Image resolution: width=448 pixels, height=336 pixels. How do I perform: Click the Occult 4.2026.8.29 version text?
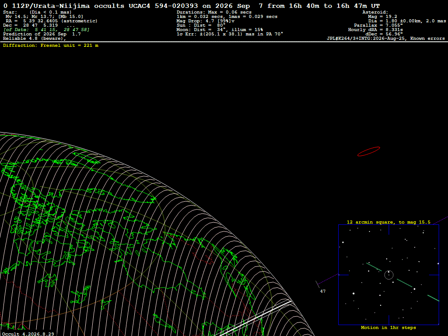28,334
